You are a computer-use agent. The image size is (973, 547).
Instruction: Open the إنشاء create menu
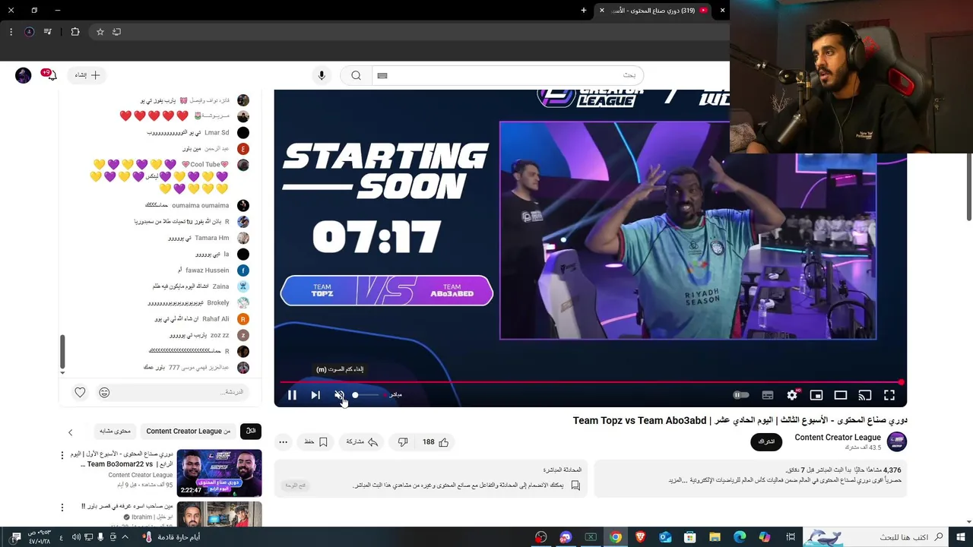(x=87, y=75)
